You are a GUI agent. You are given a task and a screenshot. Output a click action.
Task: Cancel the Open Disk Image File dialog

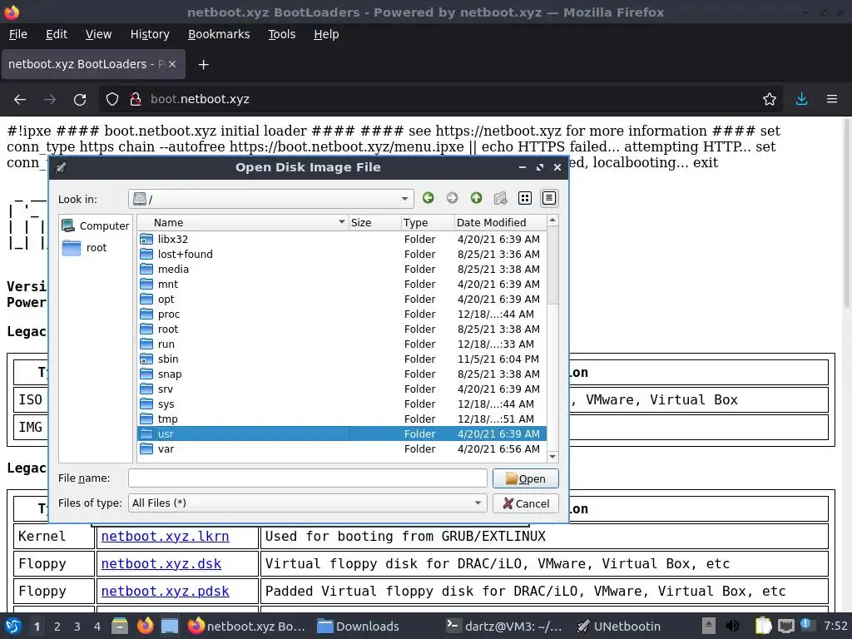[x=526, y=503]
